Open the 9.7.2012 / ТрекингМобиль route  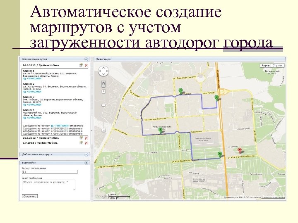tap(40, 143)
